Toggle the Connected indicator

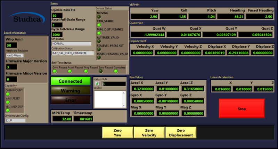pos(71,81)
